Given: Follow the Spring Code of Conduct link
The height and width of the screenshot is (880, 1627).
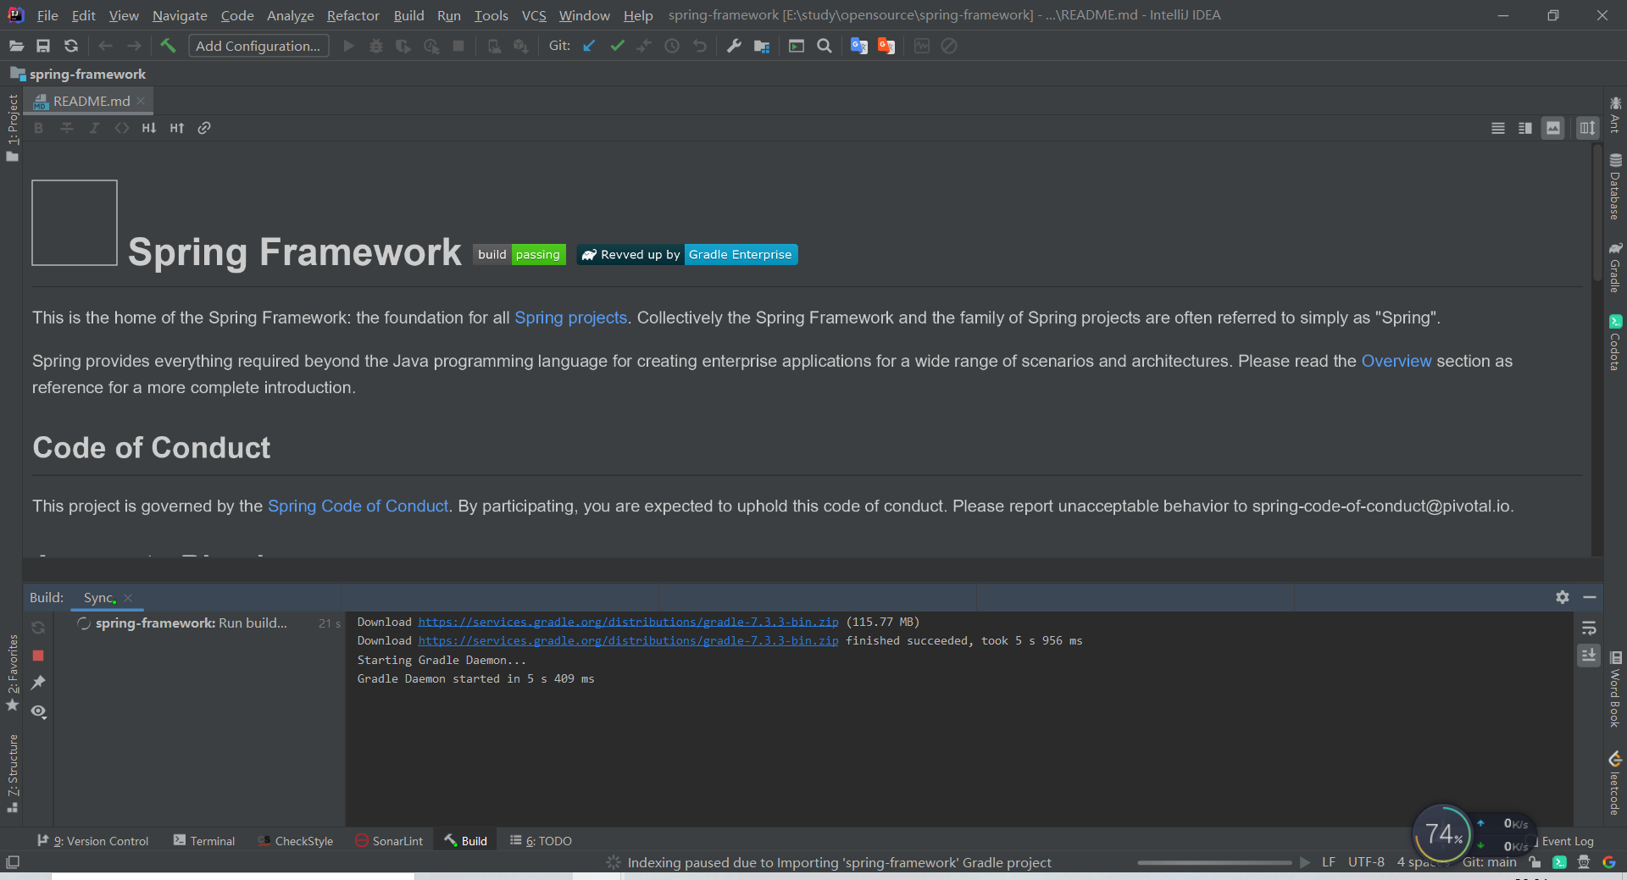Looking at the screenshot, I should [358, 506].
